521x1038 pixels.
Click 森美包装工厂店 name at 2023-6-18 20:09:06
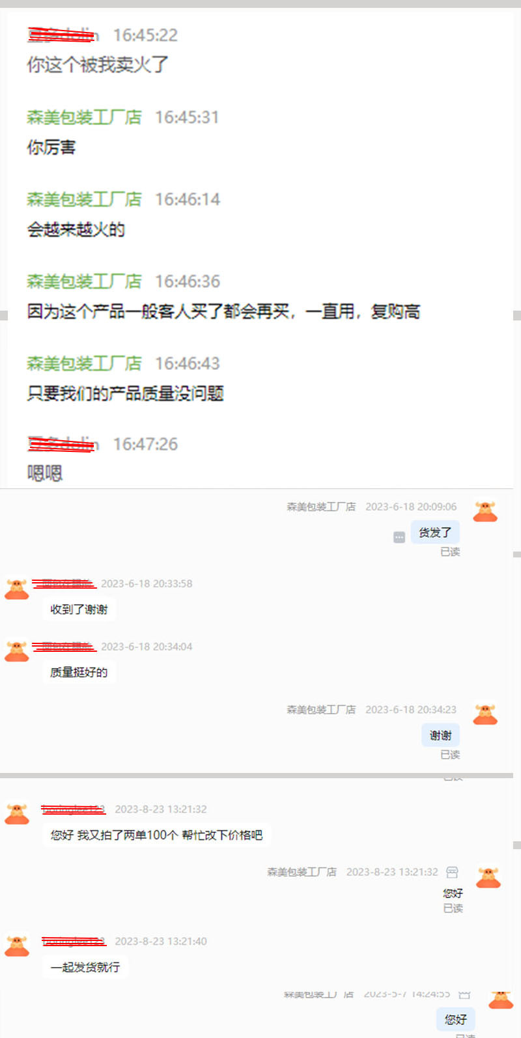coord(321,507)
